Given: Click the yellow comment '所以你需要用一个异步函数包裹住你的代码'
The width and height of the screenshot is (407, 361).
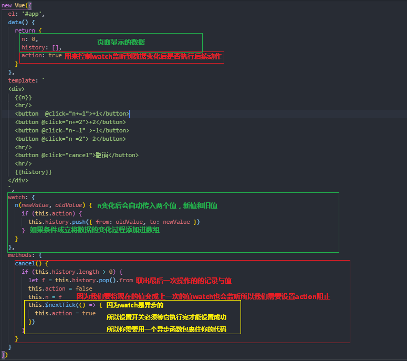Looking at the screenshot, I should pyautogui.click(x=166, y=329).
